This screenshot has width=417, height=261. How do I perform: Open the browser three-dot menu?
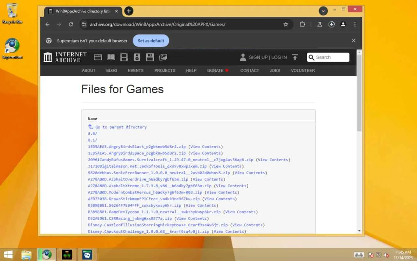pyautogui.click(x=355, y=24)
